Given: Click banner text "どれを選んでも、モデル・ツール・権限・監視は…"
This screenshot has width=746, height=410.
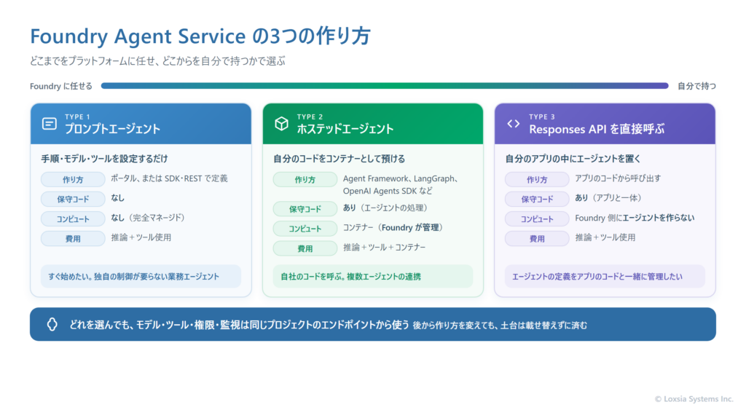Looking at the screenshot, I should point(239,325).
